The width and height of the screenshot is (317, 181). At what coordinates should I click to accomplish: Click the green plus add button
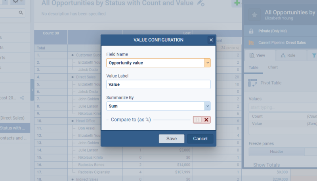(237, 3)
